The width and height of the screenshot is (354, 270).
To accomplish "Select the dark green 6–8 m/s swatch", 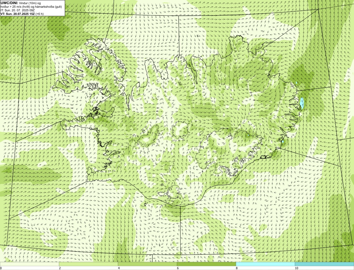I will pos(206,264).
